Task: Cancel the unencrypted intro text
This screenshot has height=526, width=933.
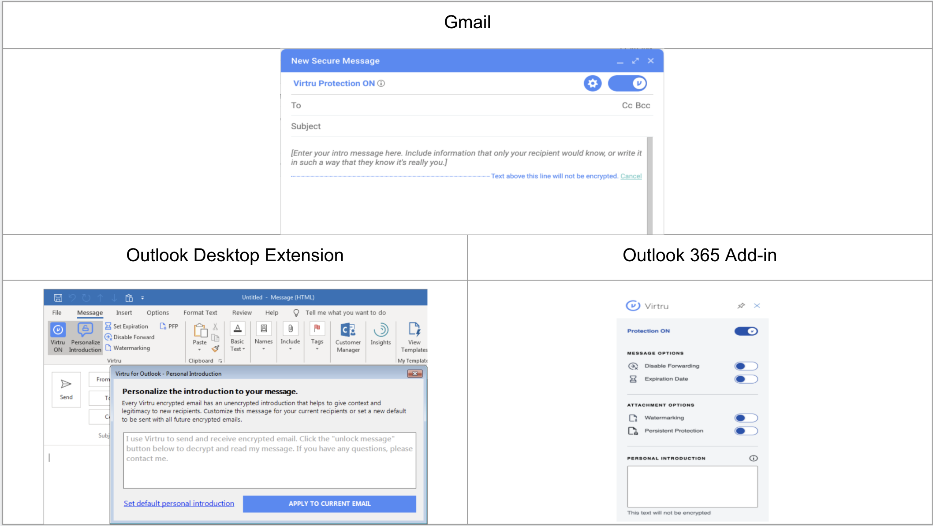Action: pos(631,176)
